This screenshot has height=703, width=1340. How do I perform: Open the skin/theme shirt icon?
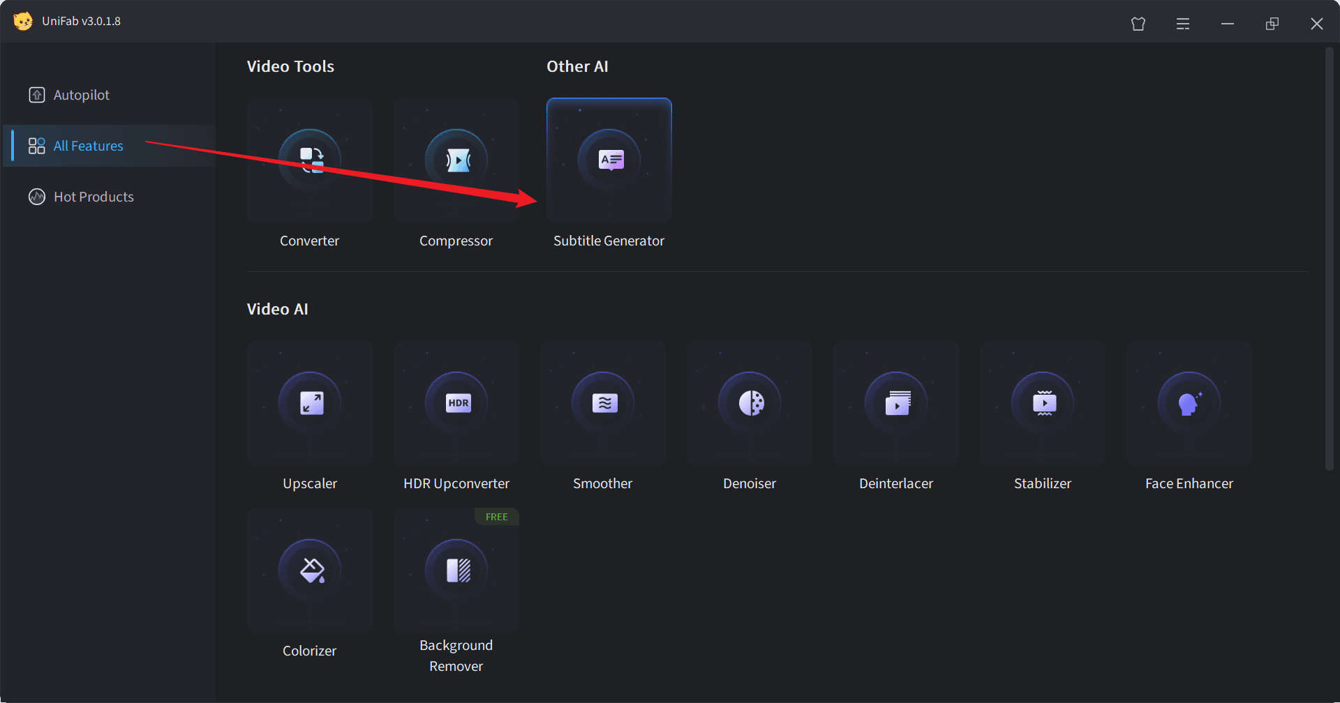coord(1138,24)
